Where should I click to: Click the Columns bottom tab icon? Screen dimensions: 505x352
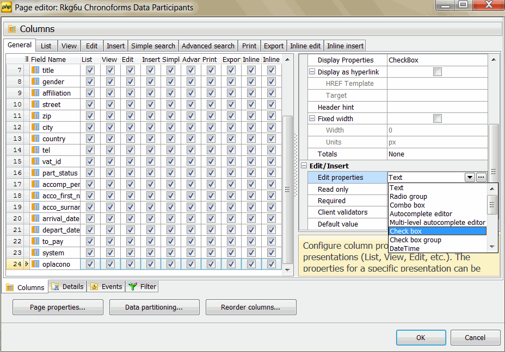(10, 287)
